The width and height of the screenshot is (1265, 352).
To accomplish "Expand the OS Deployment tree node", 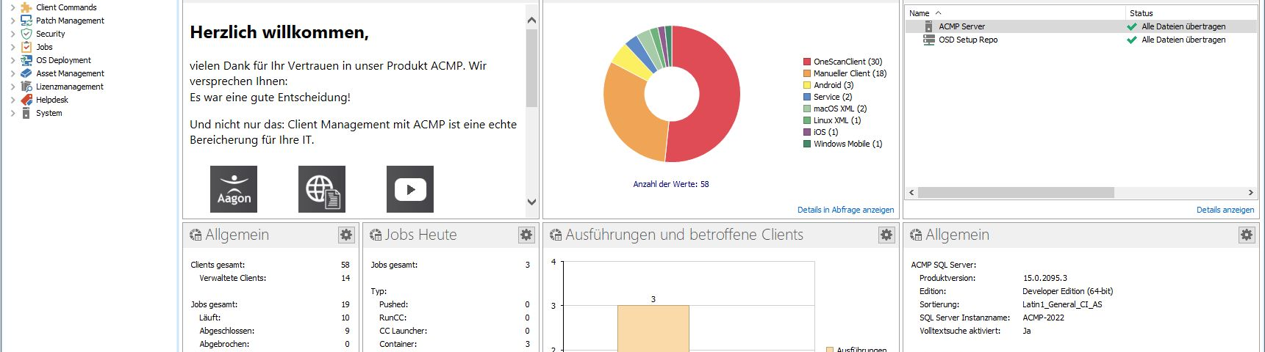I will pos(12,60).
